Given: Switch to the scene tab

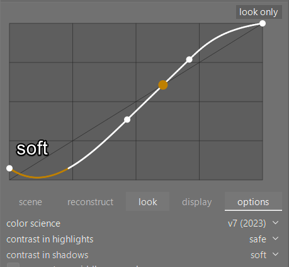Looking at the screenshot, I should pos(30,202).
